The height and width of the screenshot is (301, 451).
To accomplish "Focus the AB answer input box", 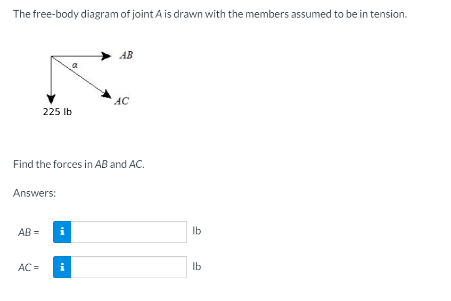I will 128,232.
